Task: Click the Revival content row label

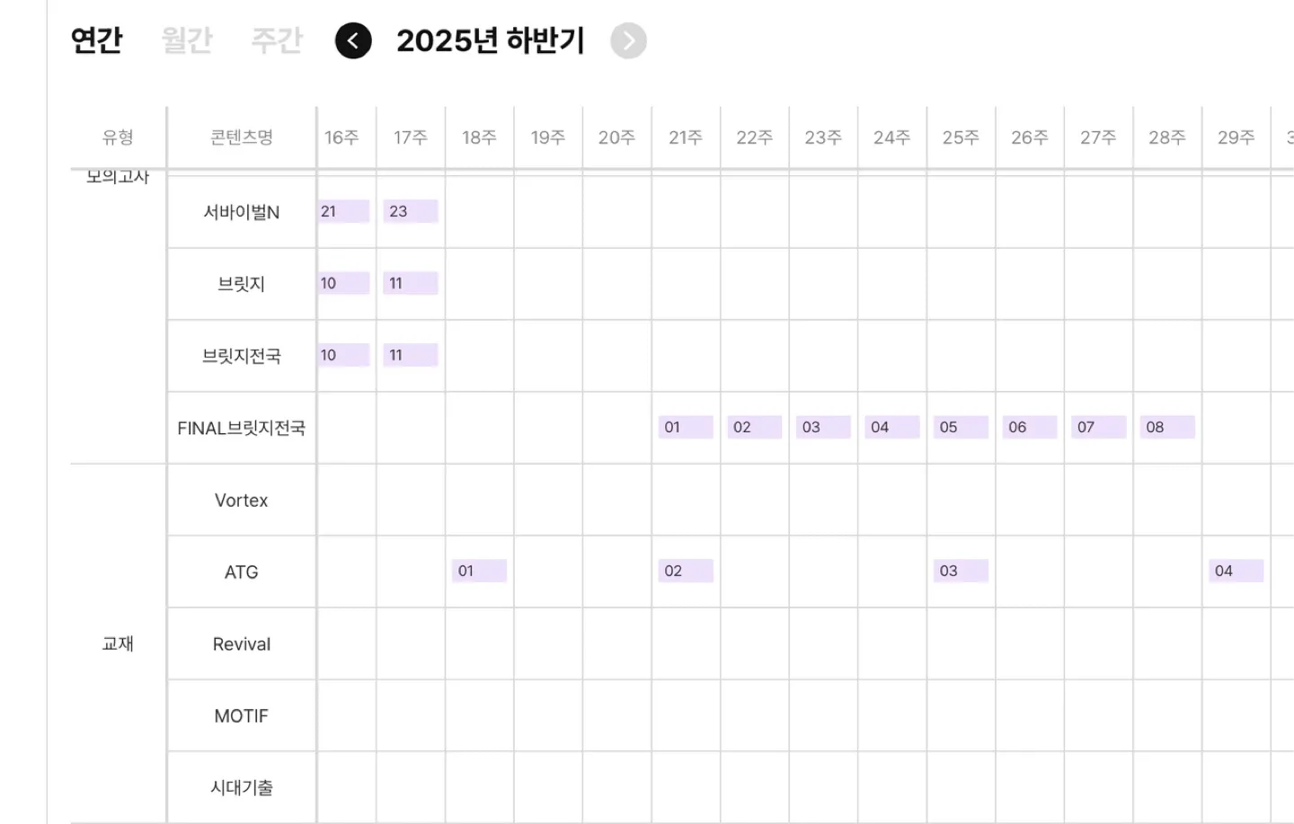Action: point(241,644)
